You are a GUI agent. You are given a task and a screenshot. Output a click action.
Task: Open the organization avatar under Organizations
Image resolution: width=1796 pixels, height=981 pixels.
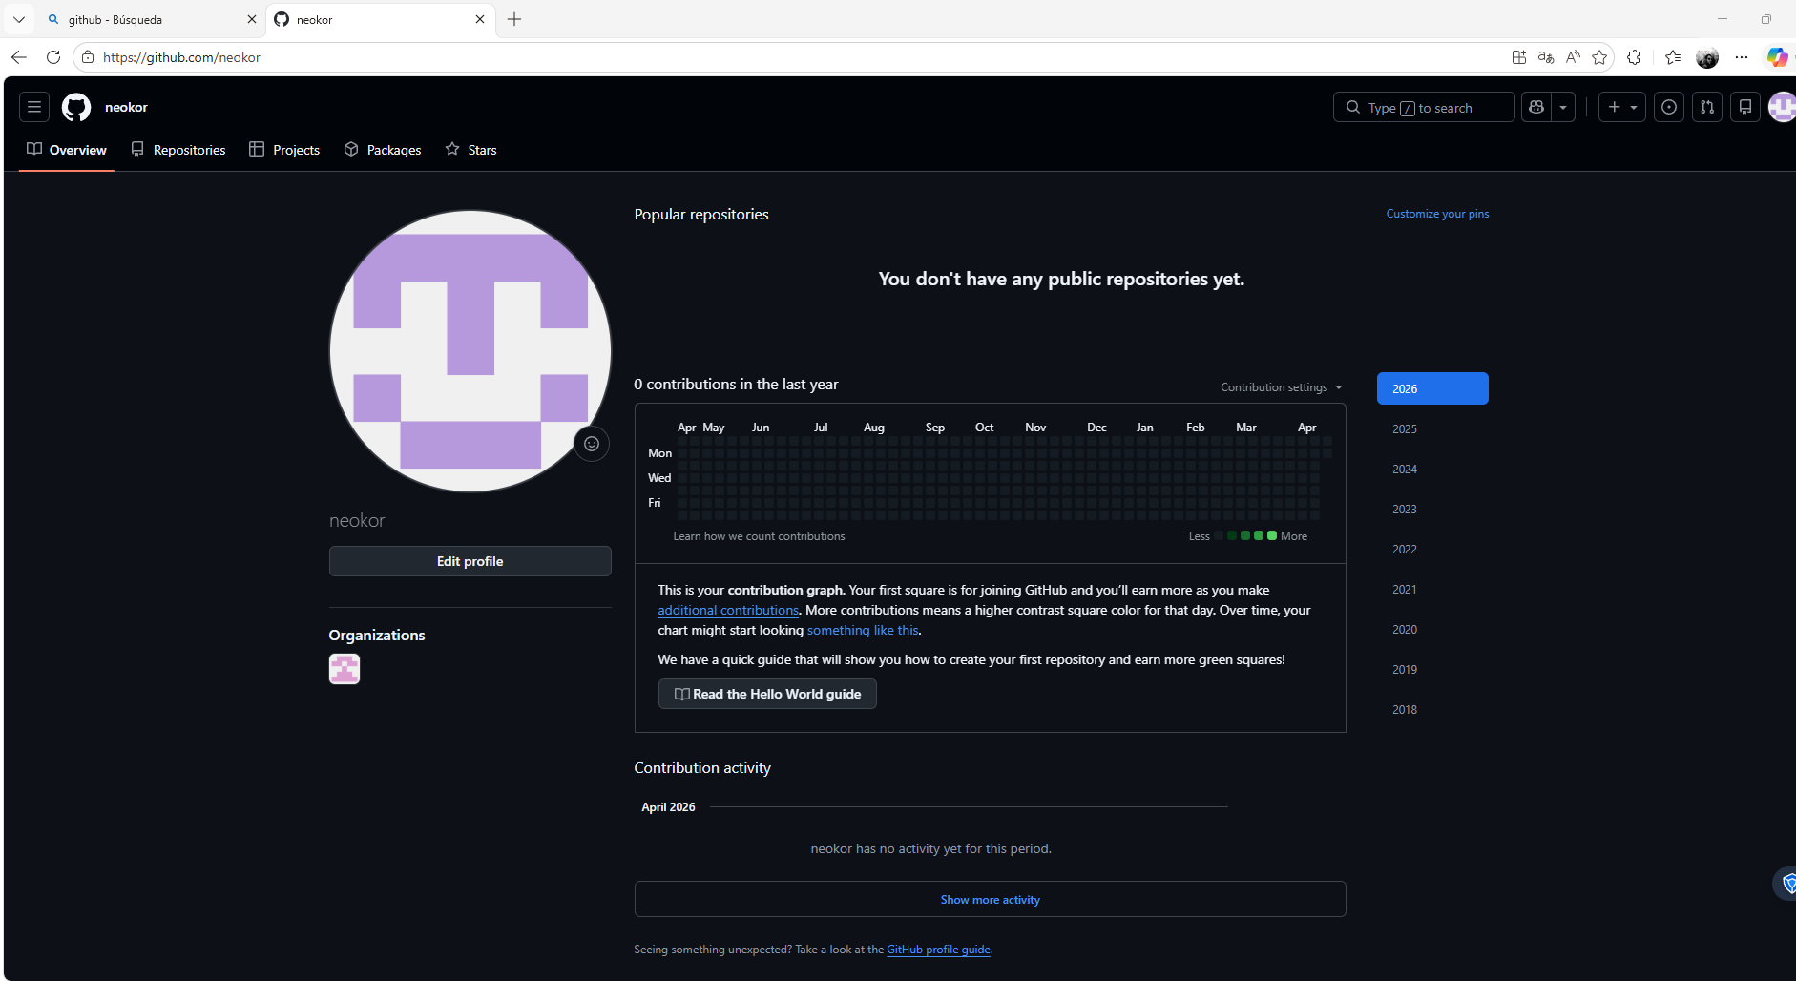(345, 669)
